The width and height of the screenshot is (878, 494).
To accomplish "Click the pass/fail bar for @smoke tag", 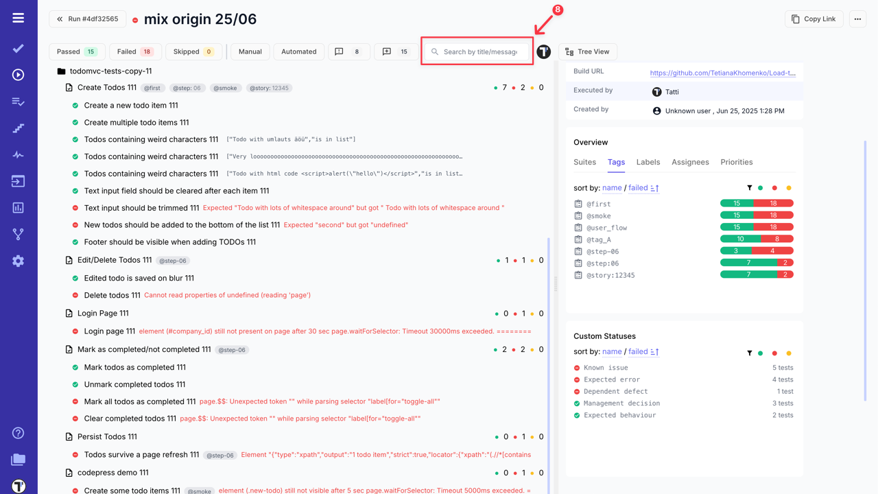I will pyautogui.click(x=757, y=215).
